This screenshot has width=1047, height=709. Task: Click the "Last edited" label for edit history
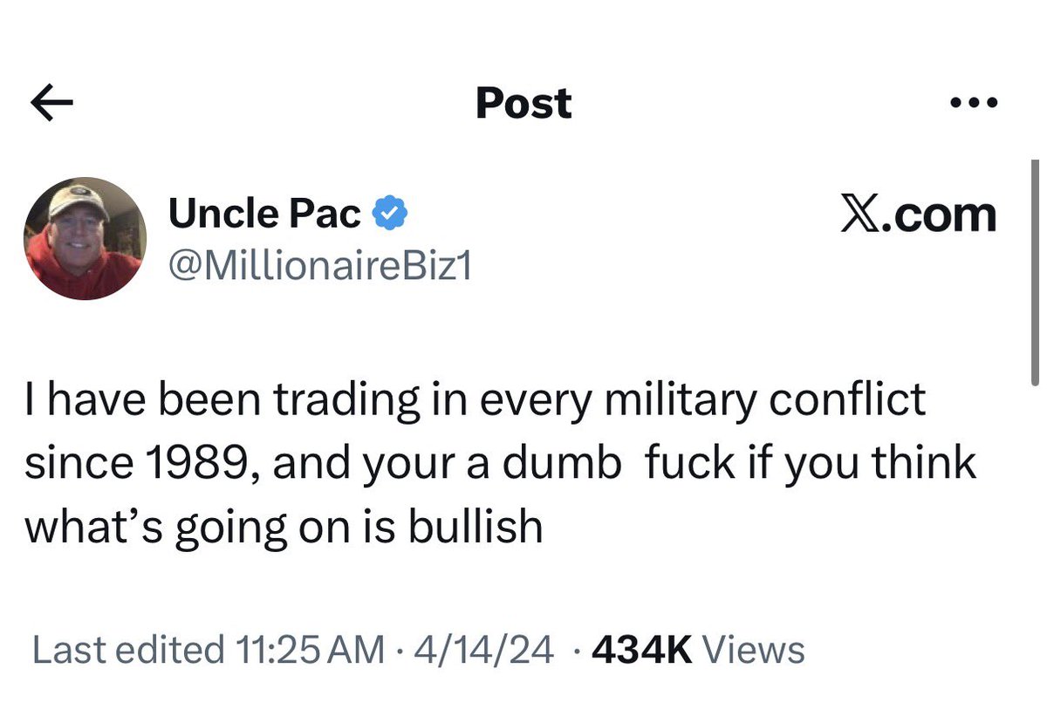pyautogui.click(x=128, y=650)
